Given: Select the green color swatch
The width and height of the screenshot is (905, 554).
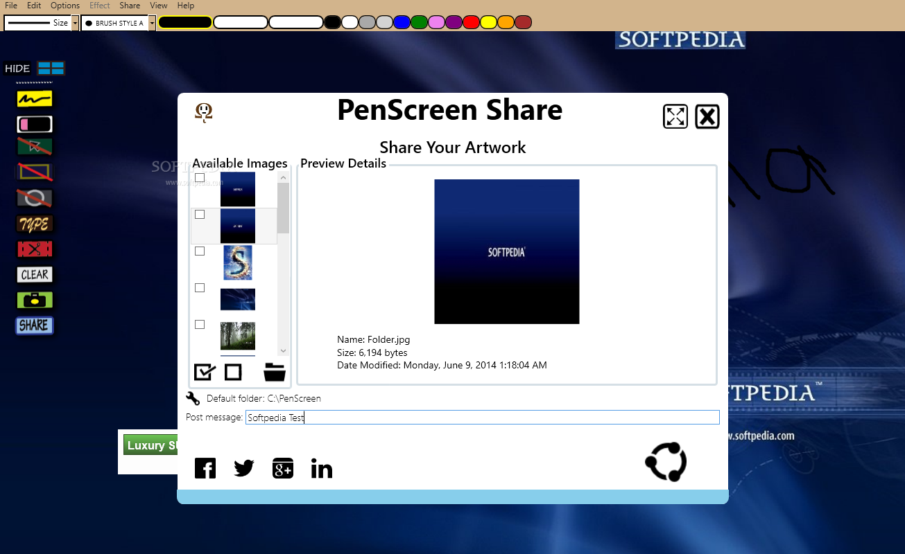Looking at the screenshot, I should click(x=419, y=22).
